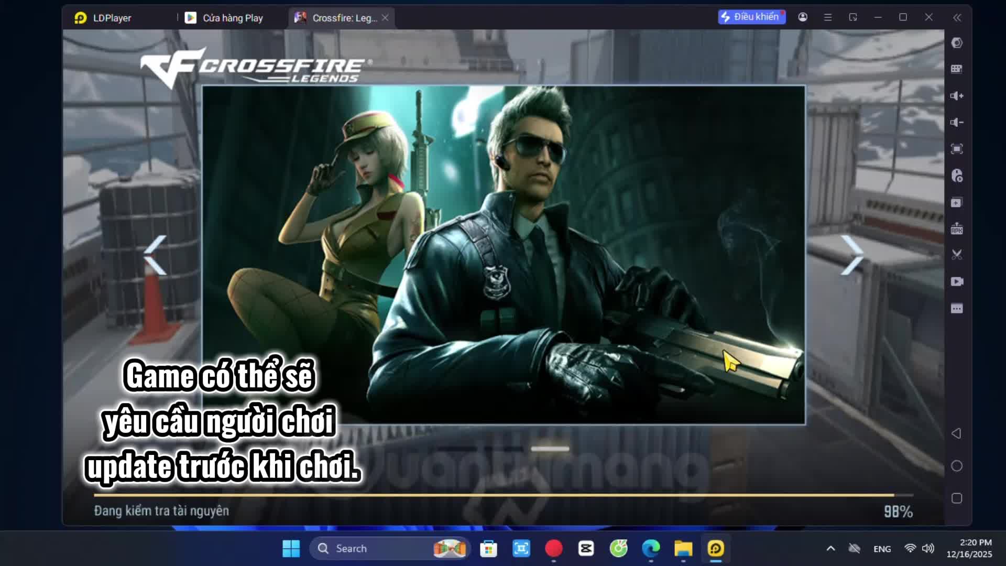
Task: Open the keyboard mapping icon
Action: [957, 69]
